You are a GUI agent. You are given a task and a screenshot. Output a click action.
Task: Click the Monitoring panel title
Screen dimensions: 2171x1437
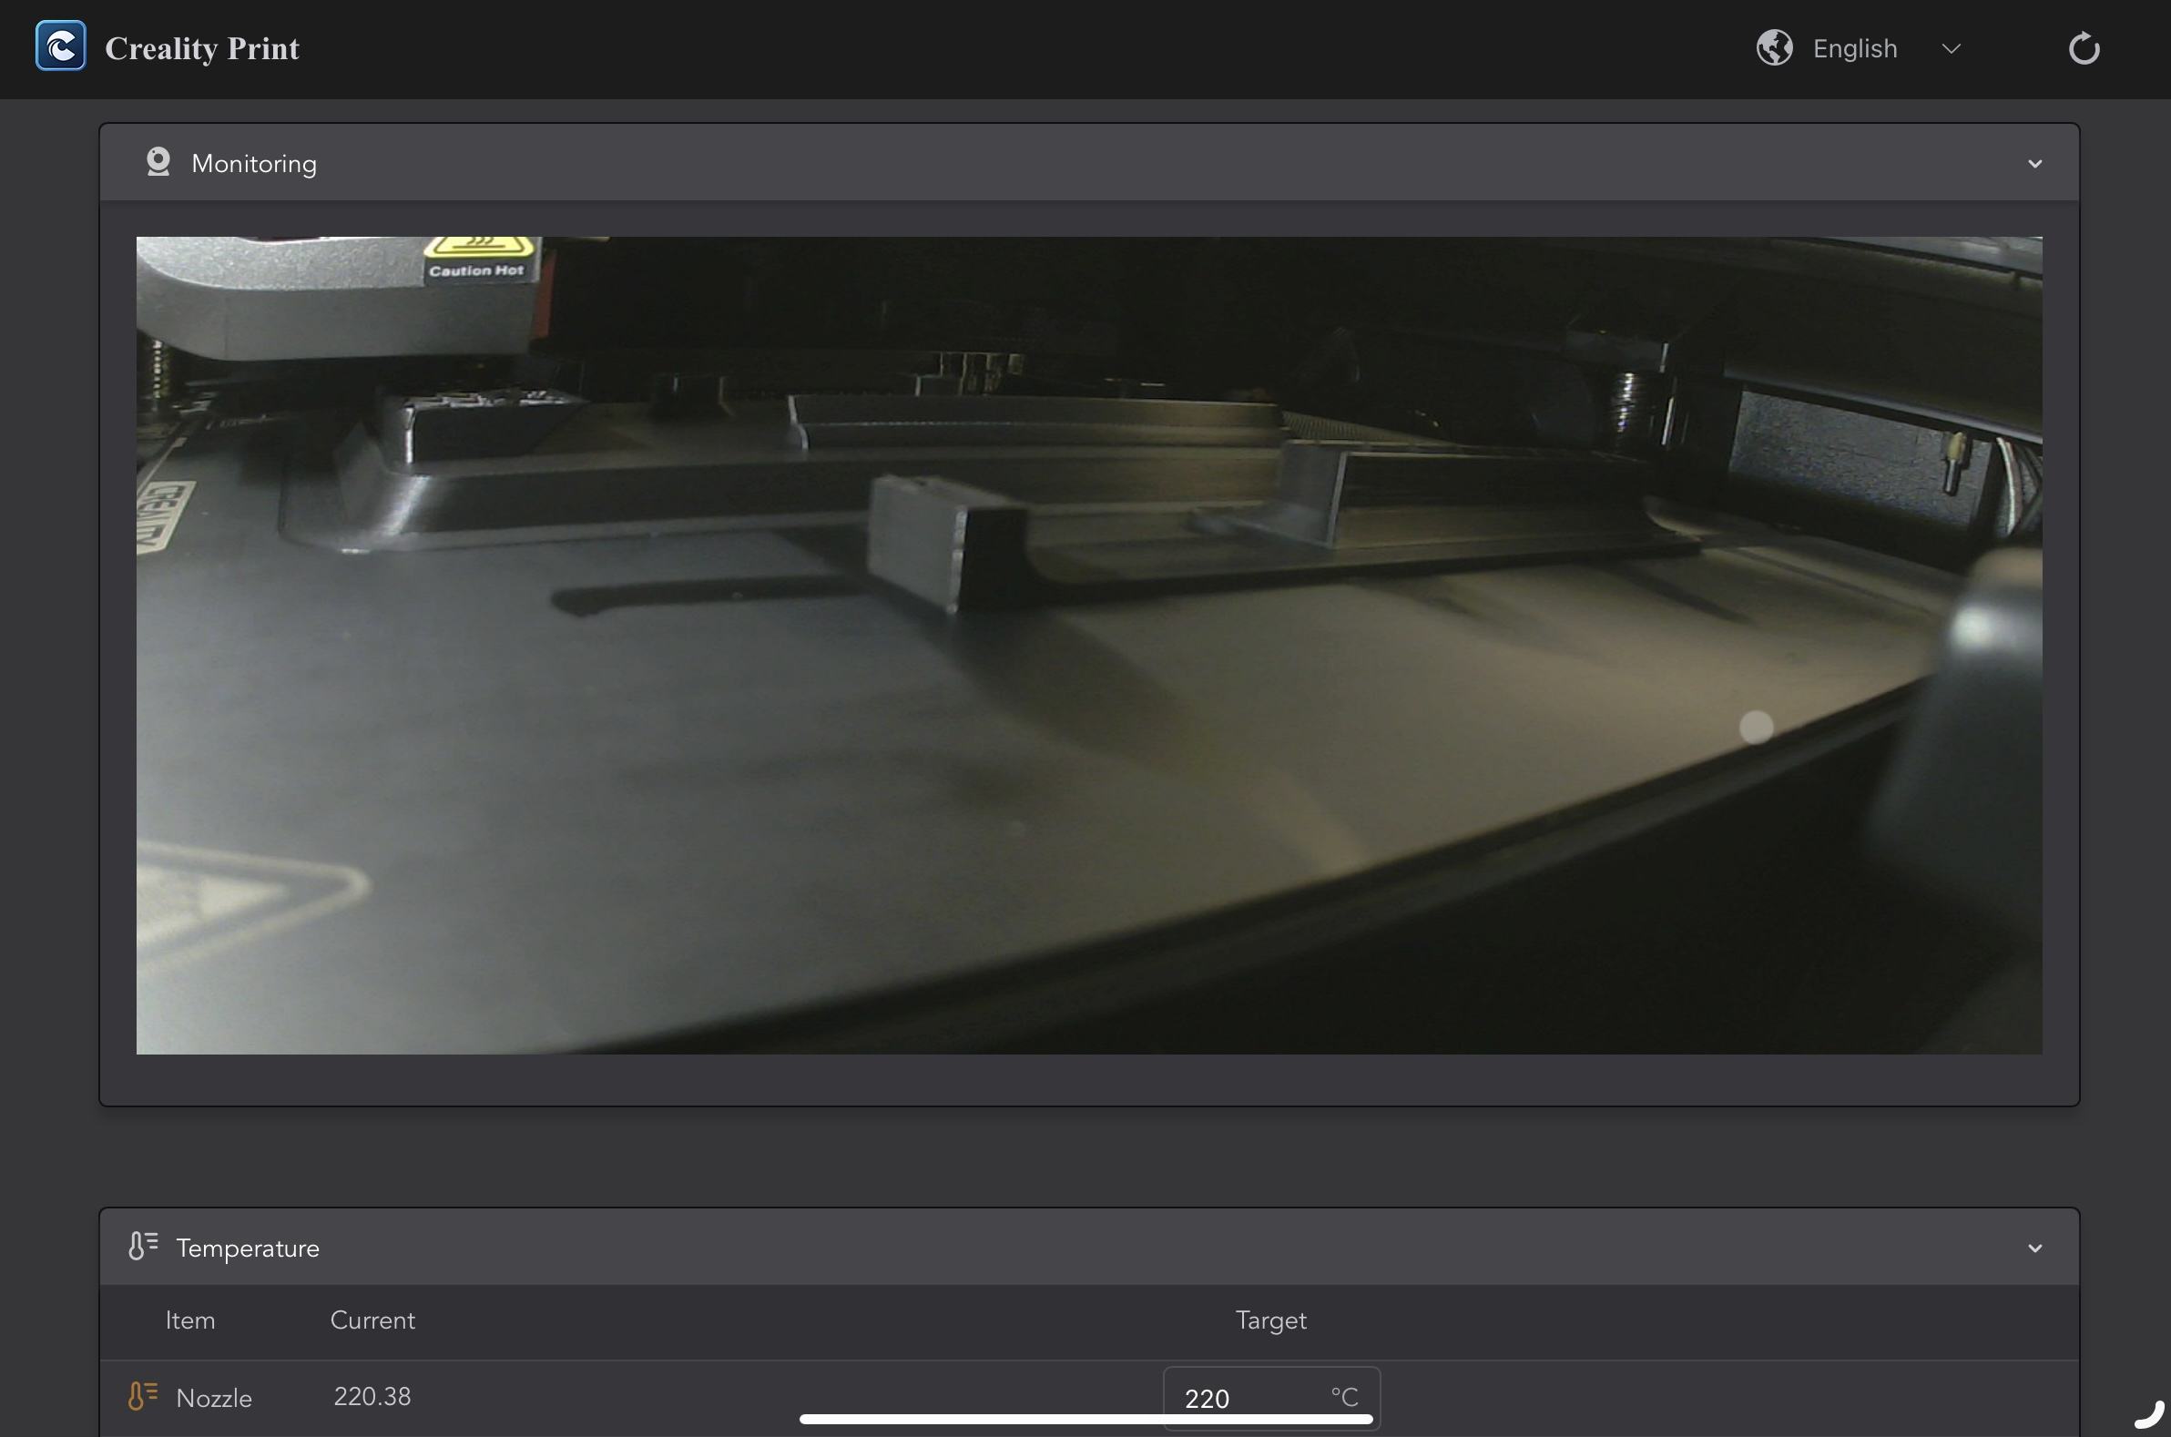pos(254,164)
